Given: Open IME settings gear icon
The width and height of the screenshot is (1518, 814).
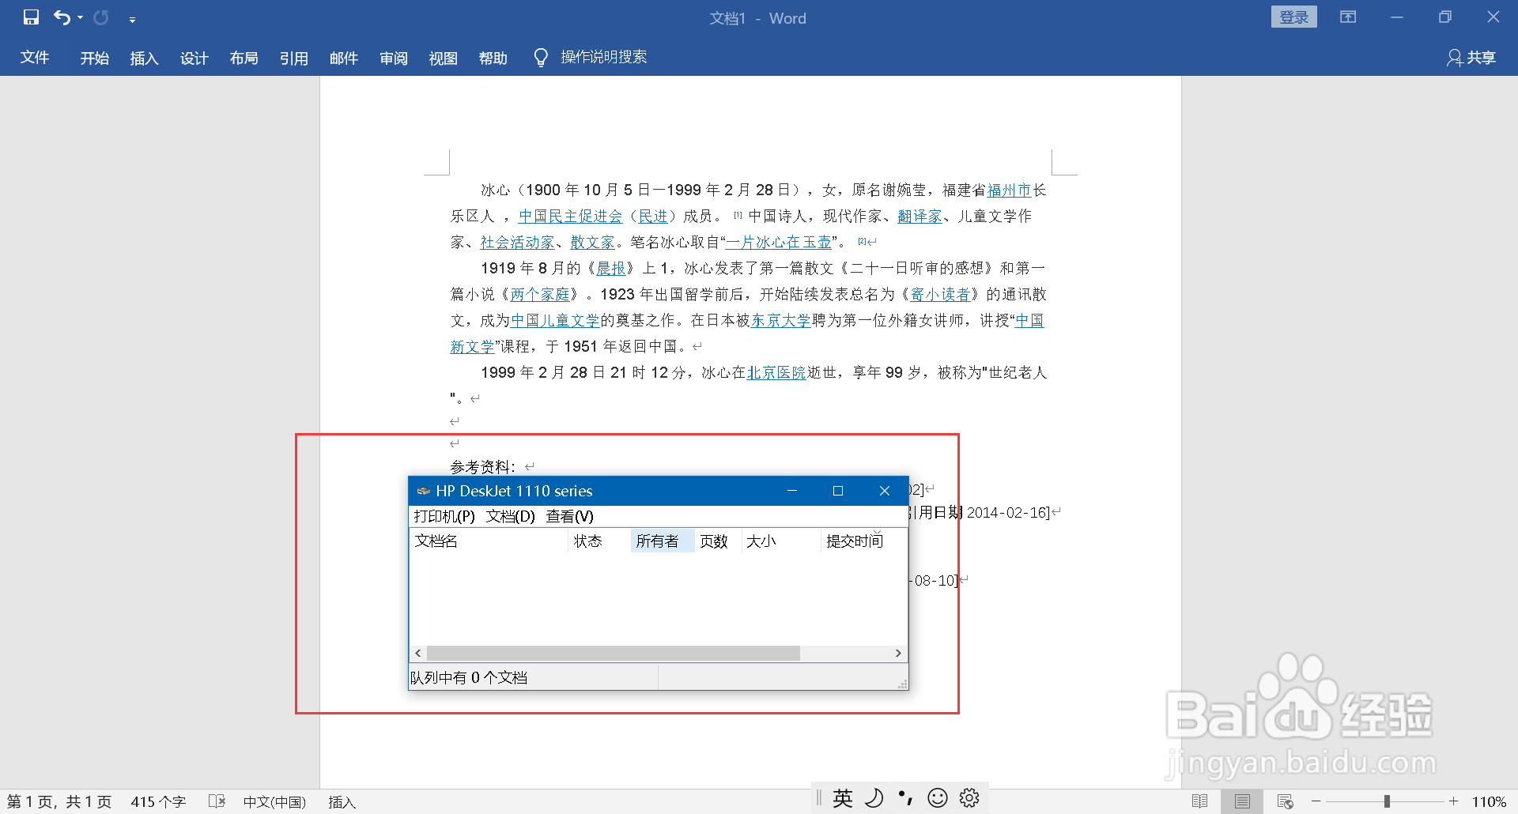Looking at the screenshot, I should click(x=969, y=798).
